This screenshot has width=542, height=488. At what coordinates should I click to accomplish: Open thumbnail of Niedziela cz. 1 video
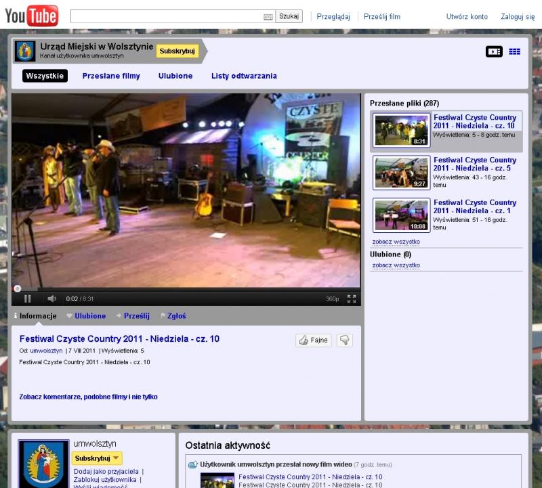click(401, 215)
